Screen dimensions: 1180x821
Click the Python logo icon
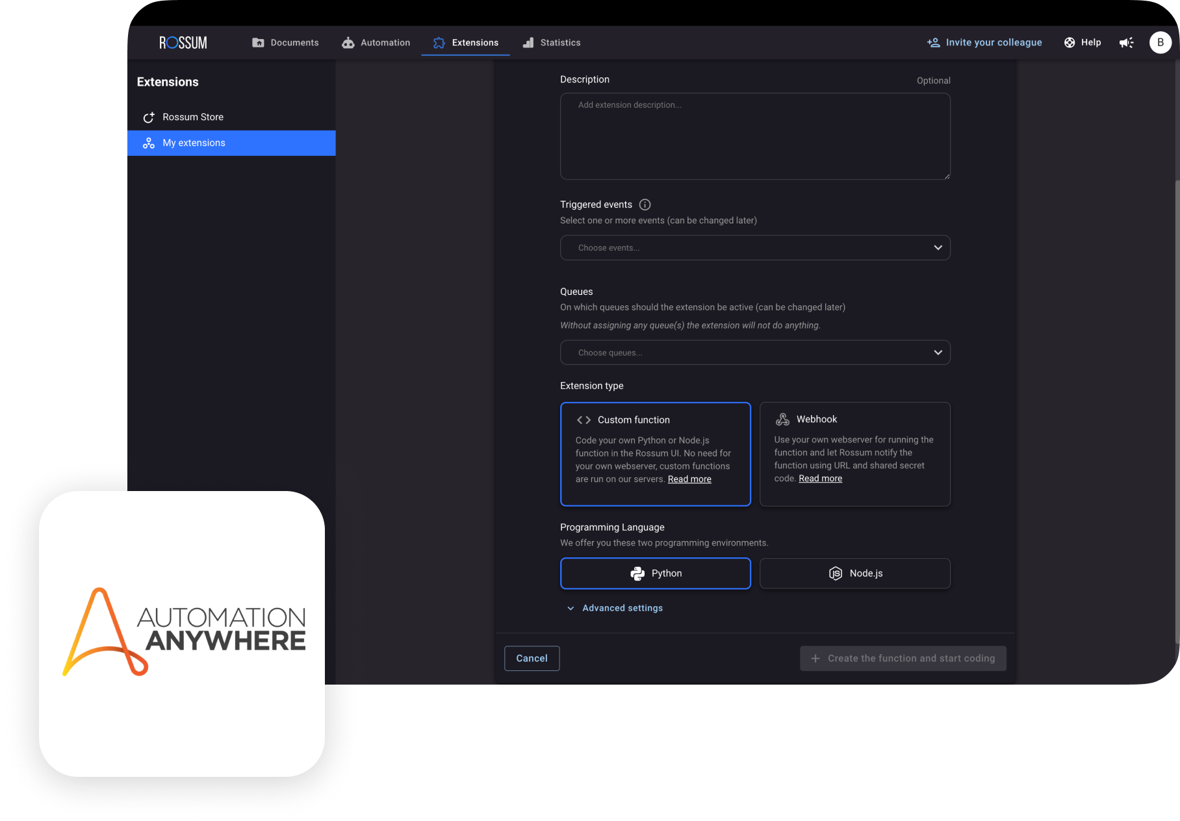[637, 574]
